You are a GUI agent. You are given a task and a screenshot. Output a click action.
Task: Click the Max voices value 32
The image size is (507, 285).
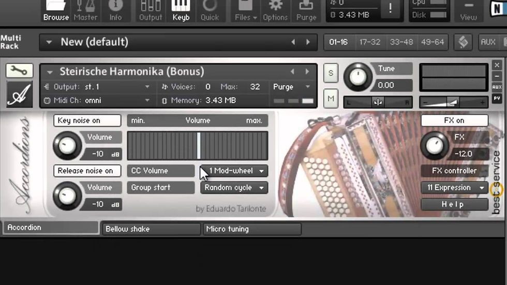click(x=255, y=86)
